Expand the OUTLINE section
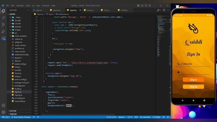Viewport: 217px width, 122px height. click(x=19, y=111)
